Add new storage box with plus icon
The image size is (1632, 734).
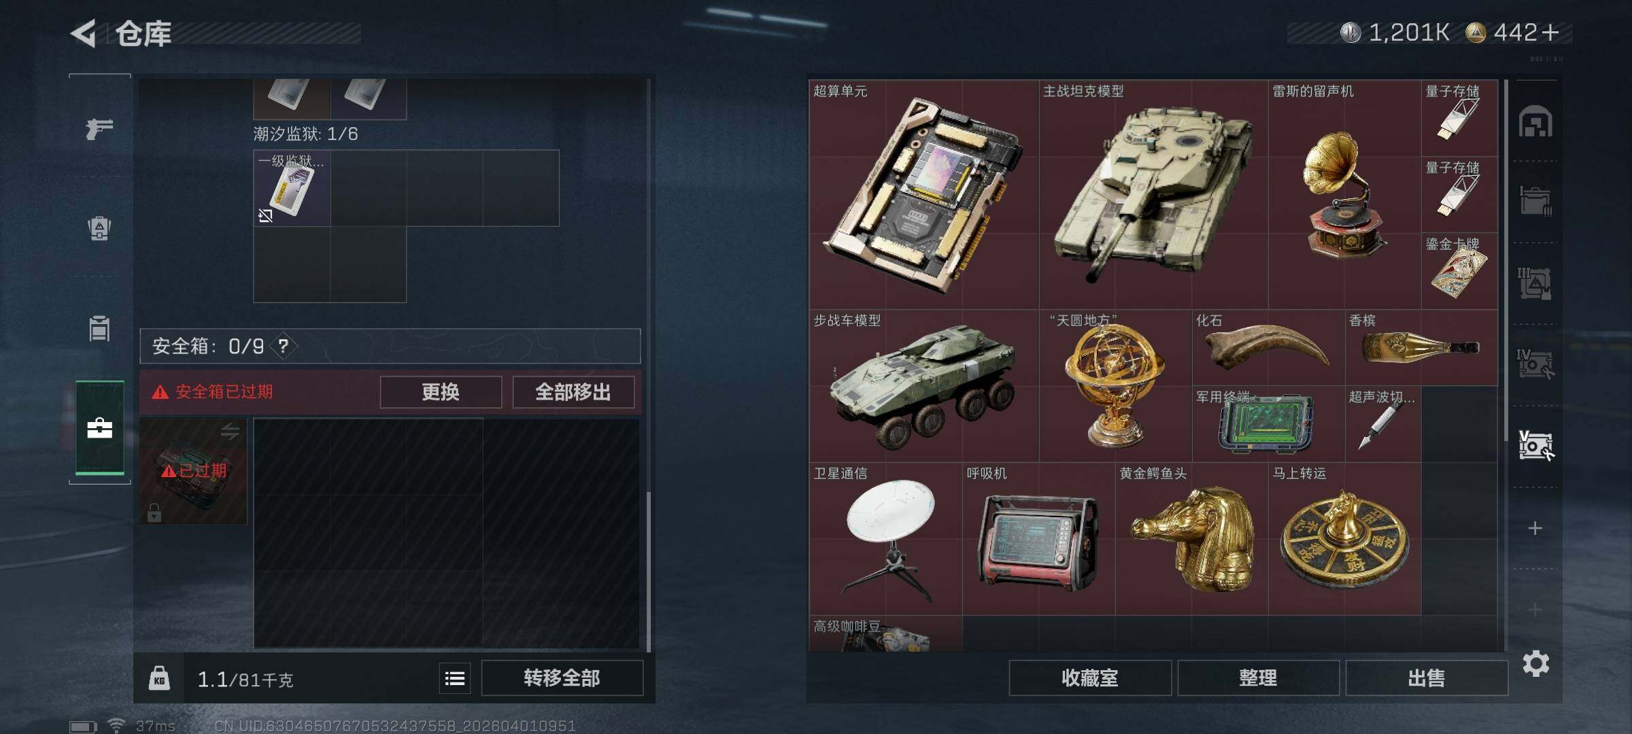[x=1535, y=528]
